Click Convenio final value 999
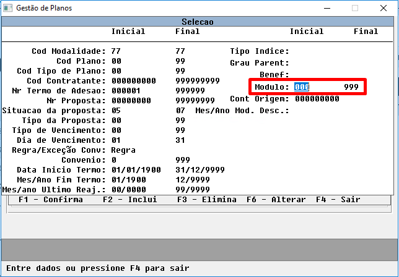The width and height of the screenshot is (399, 277). (183, 160)
